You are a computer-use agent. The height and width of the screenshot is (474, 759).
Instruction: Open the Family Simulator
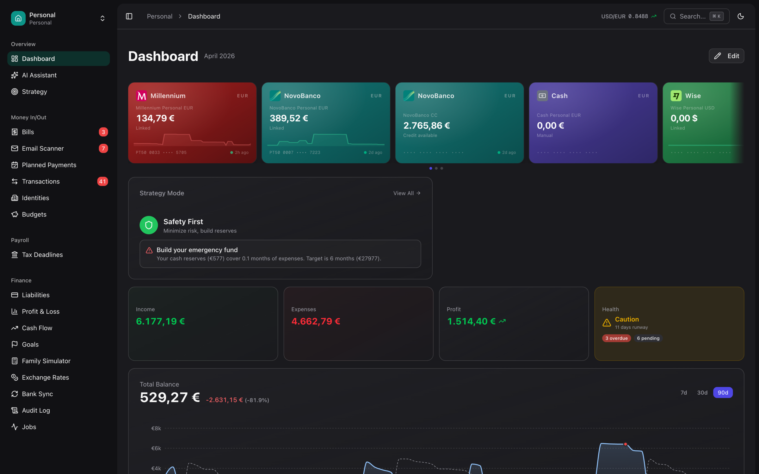tap(46, 361)
